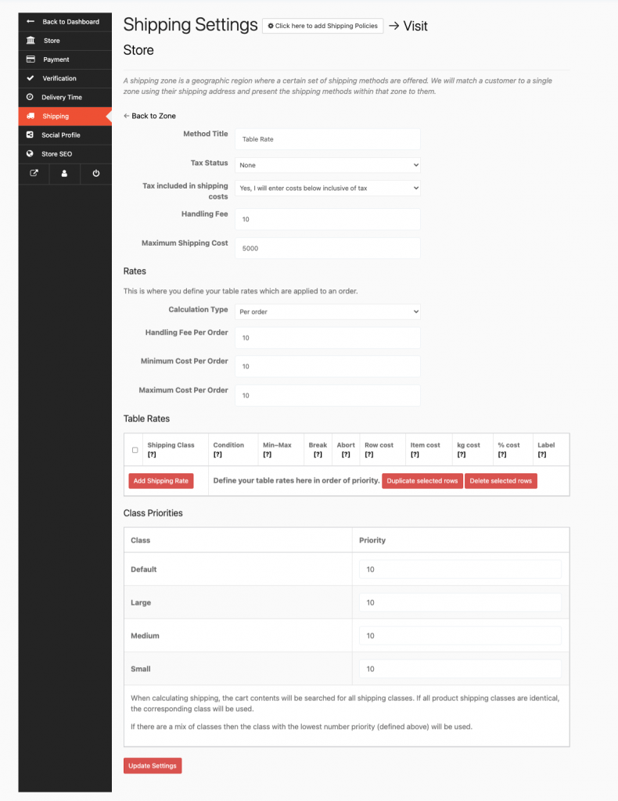Select the Payment menu item

[65, 59]
